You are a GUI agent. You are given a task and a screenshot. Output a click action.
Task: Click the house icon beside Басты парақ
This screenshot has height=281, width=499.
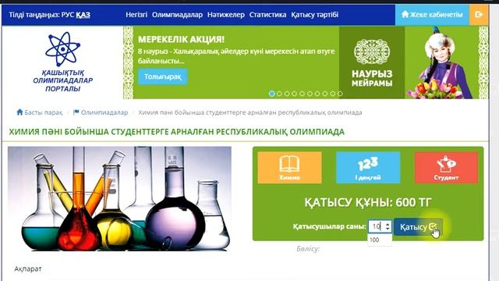click(x=19, y=112)
